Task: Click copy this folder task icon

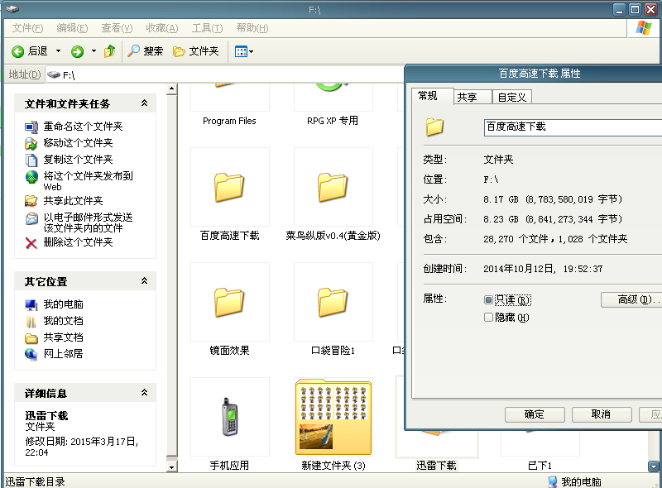Action: 31,160
